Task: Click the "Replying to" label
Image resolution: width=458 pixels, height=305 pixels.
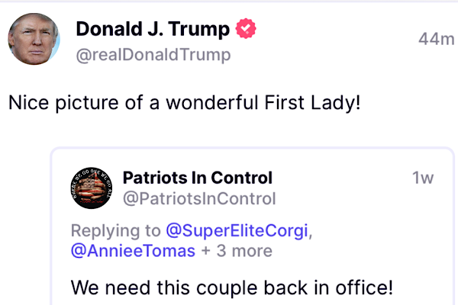Action: tap(115, 230)
